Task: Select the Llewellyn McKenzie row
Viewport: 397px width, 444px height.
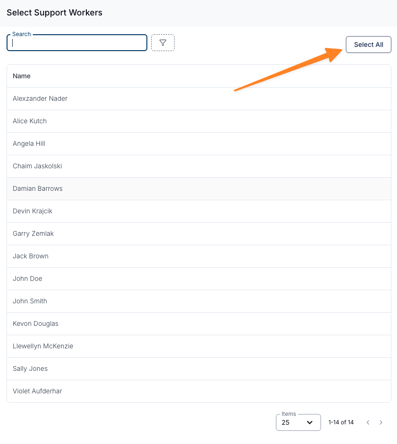Action: coord(199,346)
